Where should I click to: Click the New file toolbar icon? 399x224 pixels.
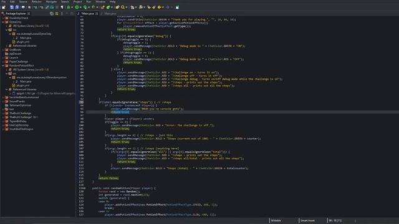click(x=4, y=7)
